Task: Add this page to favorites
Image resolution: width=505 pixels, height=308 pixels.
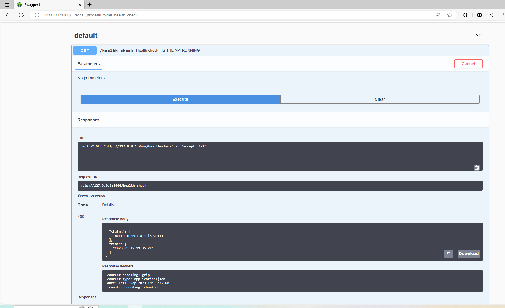Action: (449, 15)
